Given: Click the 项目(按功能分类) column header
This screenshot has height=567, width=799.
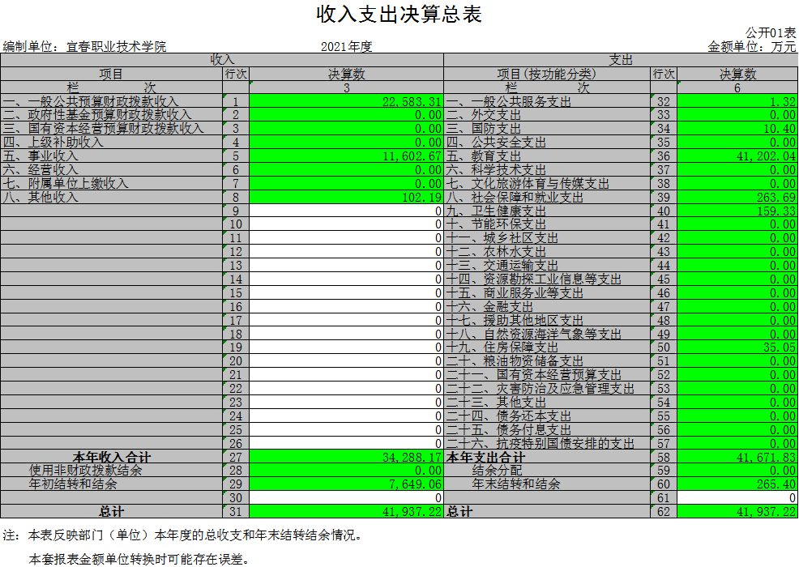Looking at the screenshot, I should click(x=547, y=74).
